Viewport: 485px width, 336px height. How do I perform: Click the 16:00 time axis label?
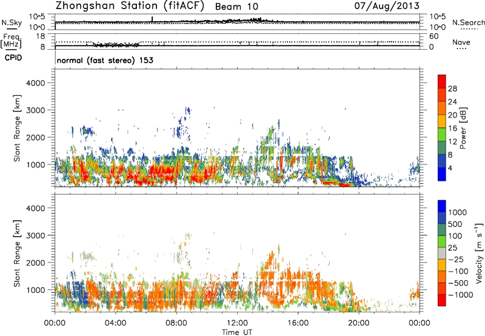point(298,323)
